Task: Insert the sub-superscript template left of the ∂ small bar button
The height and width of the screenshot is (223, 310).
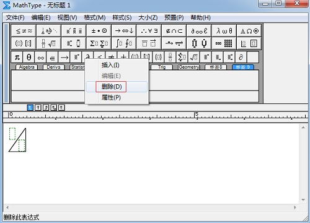Action: click(x=229, y=57)
